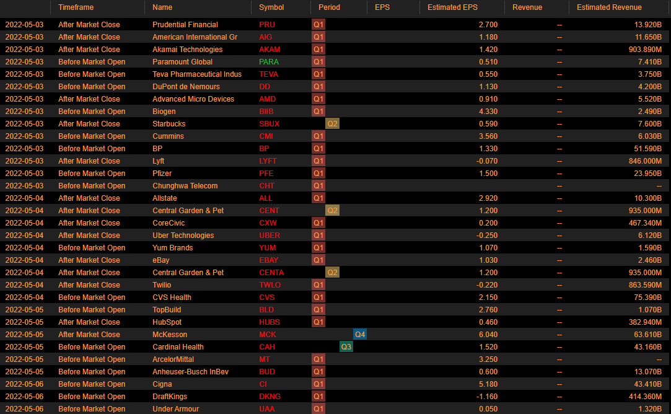Click the Q4 period badge for McKesson
Image resolution: width=671 pixels, height=414 pixels.
point(360,335)
